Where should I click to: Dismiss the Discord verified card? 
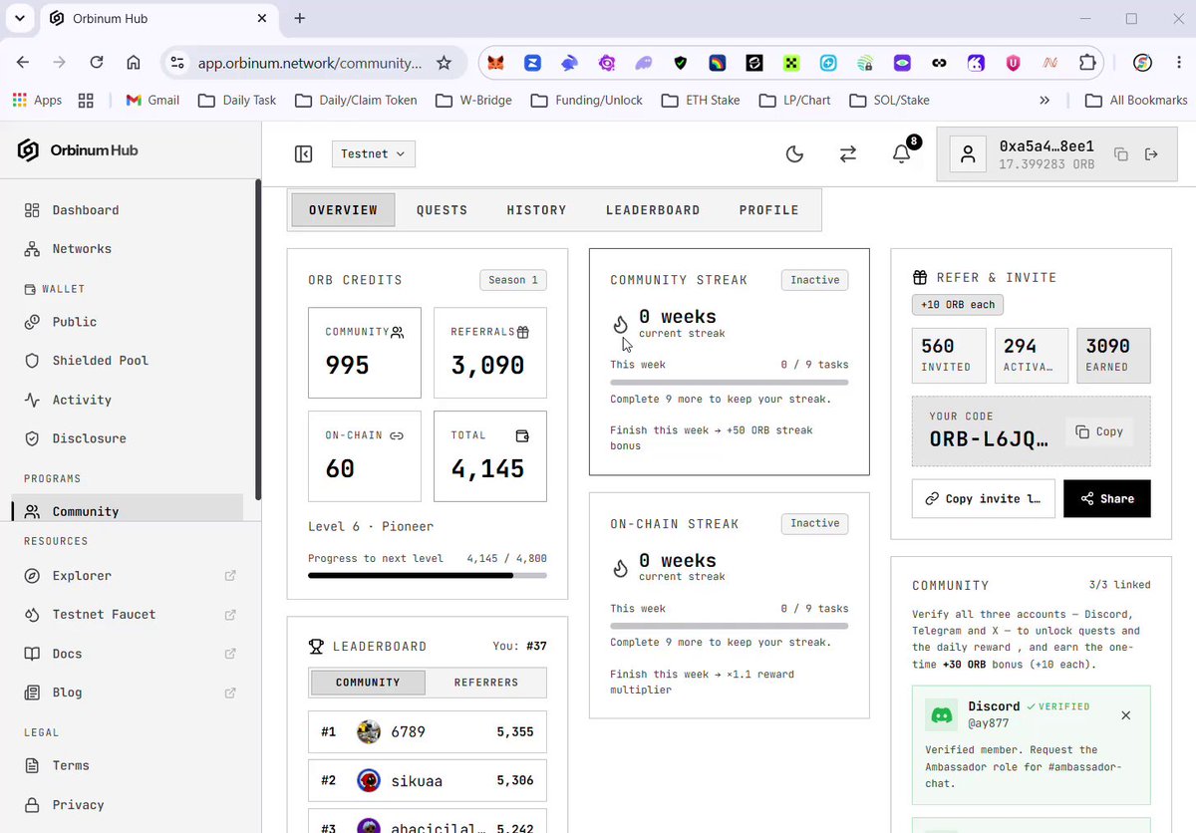(x=1126, y=715)
